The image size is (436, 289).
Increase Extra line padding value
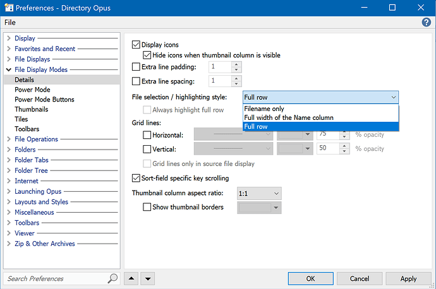click(x=236, y=64)
